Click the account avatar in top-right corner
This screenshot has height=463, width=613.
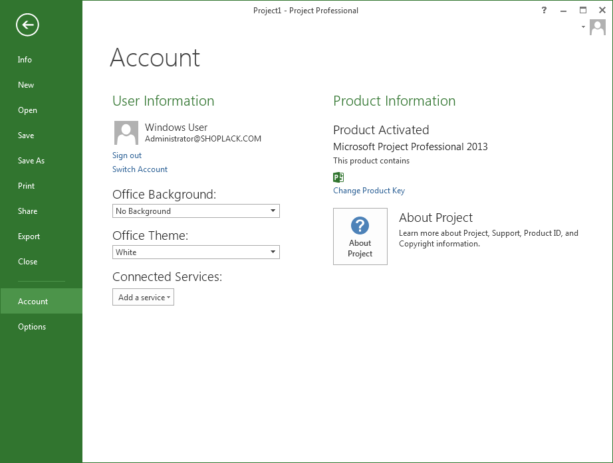click(x=597, y=27)
